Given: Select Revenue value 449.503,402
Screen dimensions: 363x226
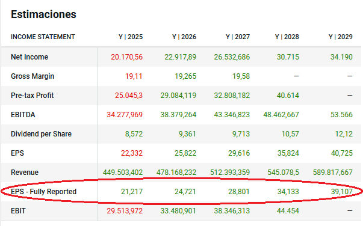Looking at the screenshot, I should (x=123, y=172).
